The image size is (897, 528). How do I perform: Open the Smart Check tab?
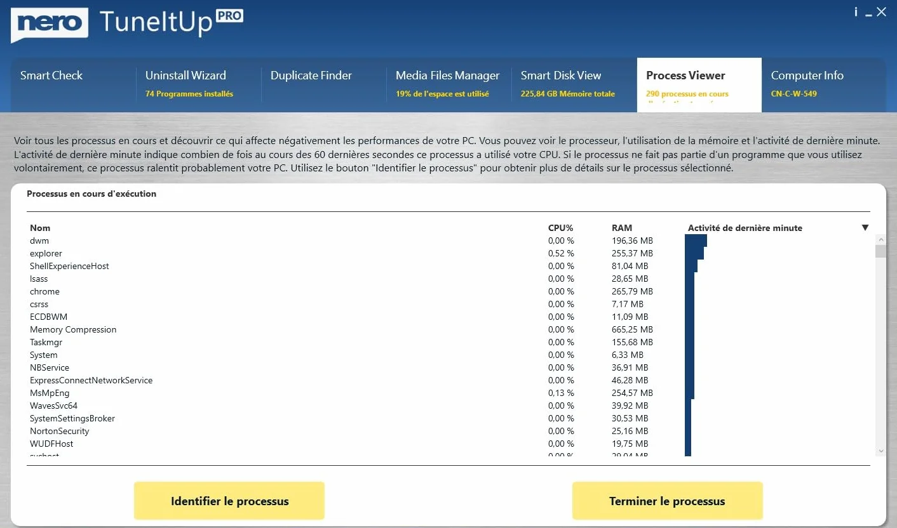[73, 85]
